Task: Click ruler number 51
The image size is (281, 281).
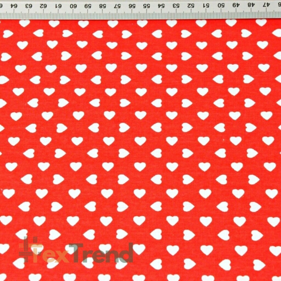Action: [x=206, y=5]
